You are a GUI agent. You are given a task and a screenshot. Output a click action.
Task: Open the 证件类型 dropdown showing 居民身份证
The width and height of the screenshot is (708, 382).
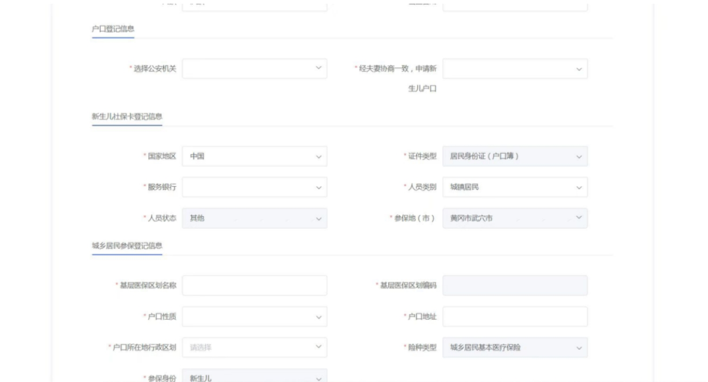coord(515,157)
